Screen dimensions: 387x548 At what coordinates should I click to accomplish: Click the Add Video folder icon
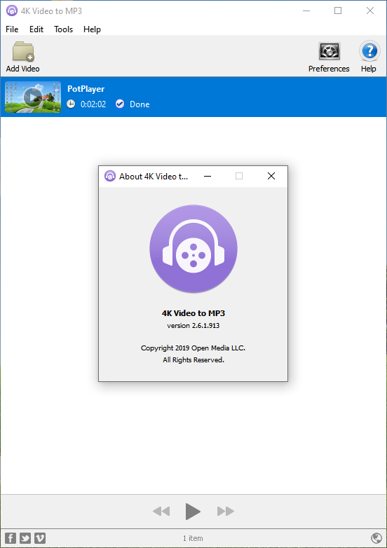(x=23, y=52)
